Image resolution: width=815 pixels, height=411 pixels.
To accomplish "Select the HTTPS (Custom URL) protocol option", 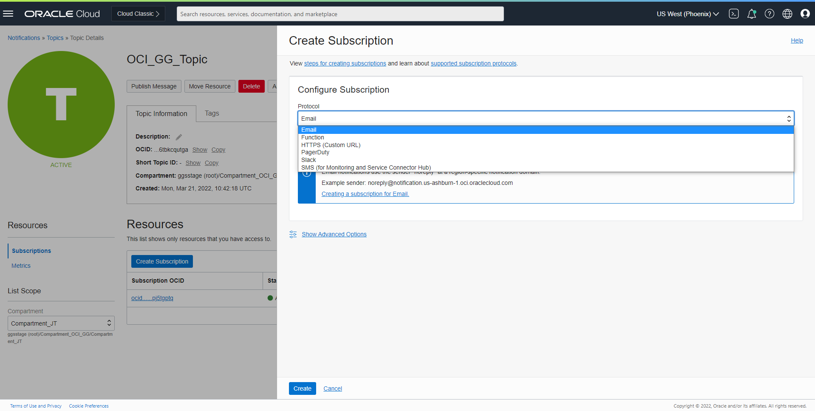I will (331, 145).
